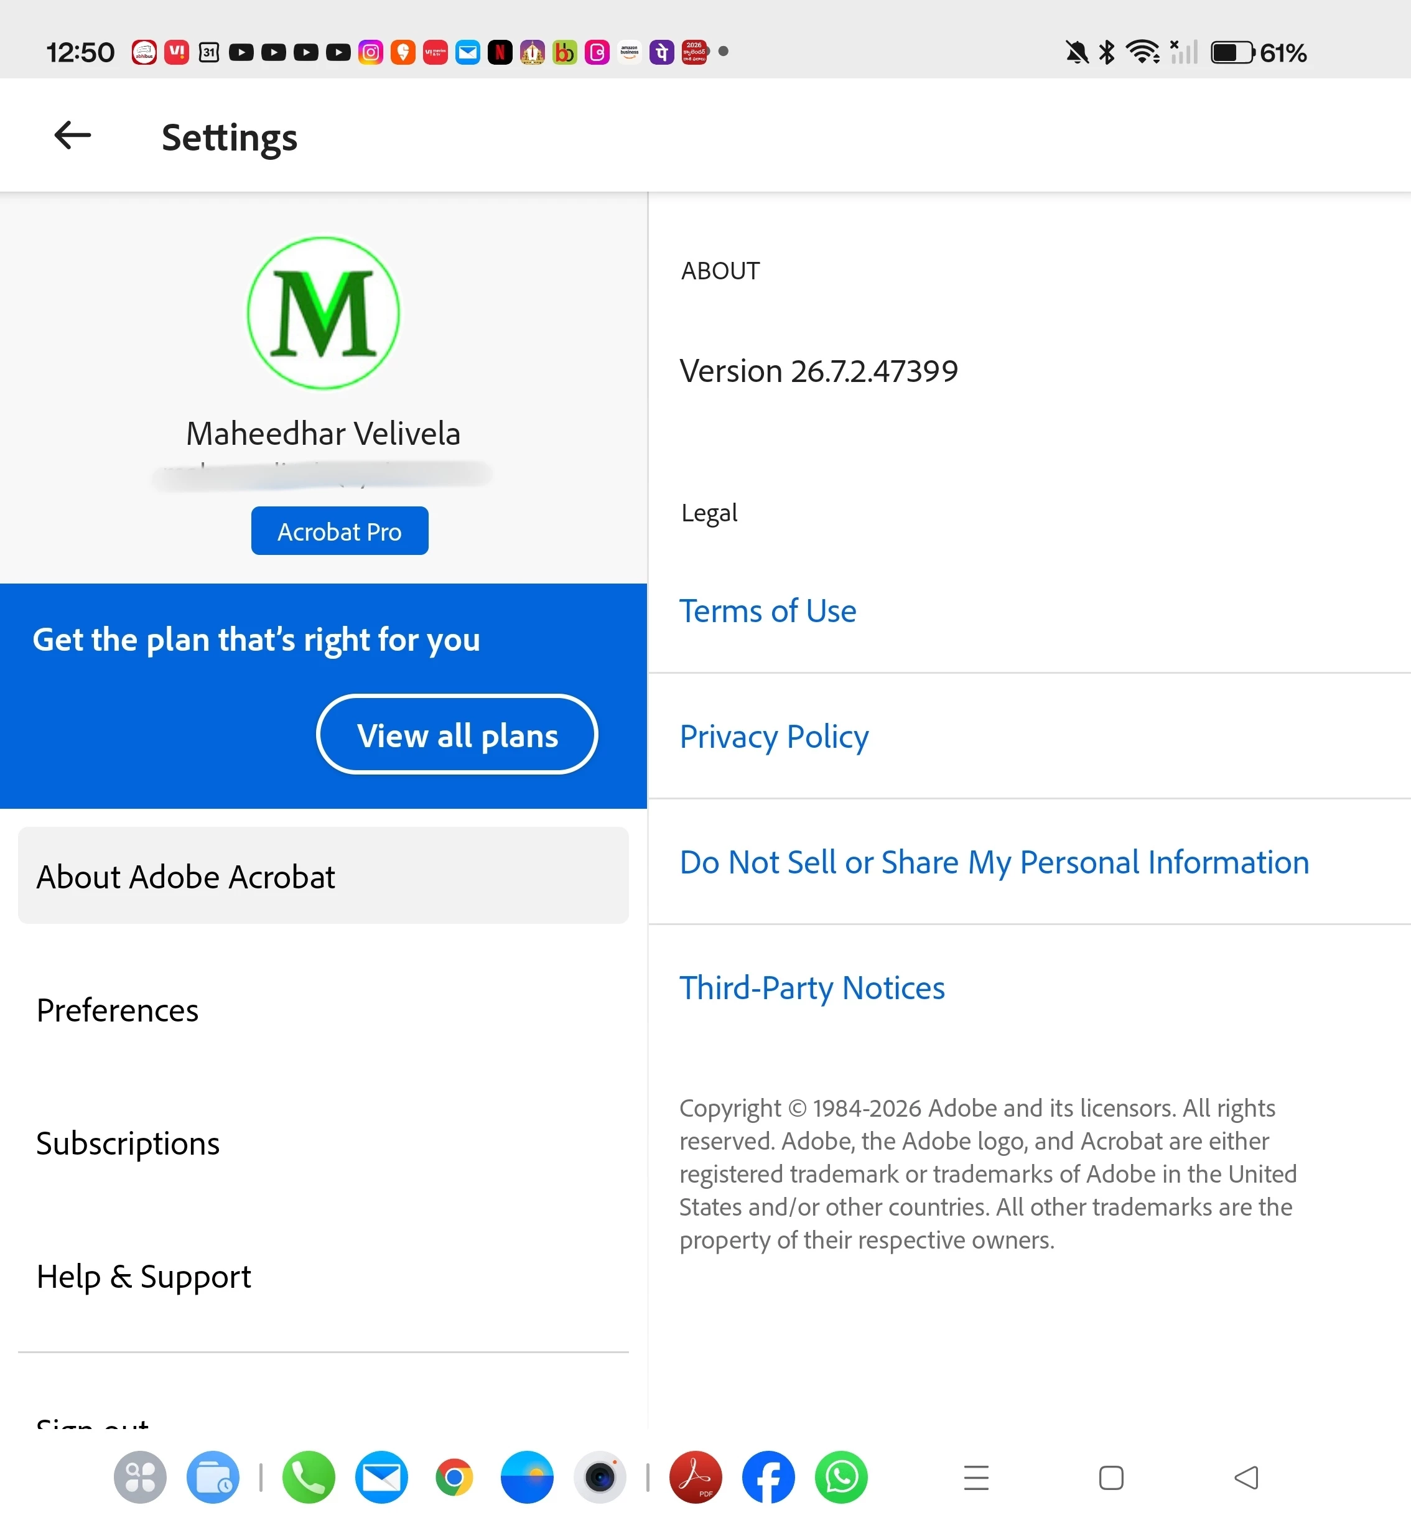Screen dimensions: 1411x1518
Task: Tap the "Get the plan that's right for you" banner text
Action: (256, 640)
